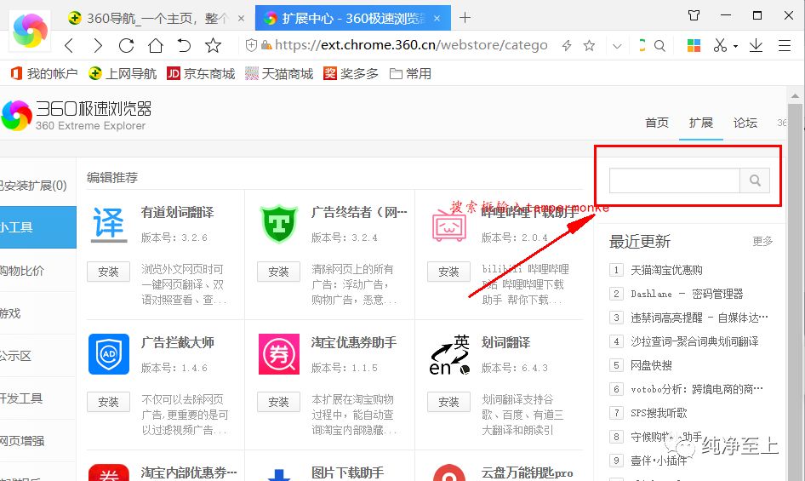
Task: Open 我的帐户 bookmark
Action: [44, 74]
